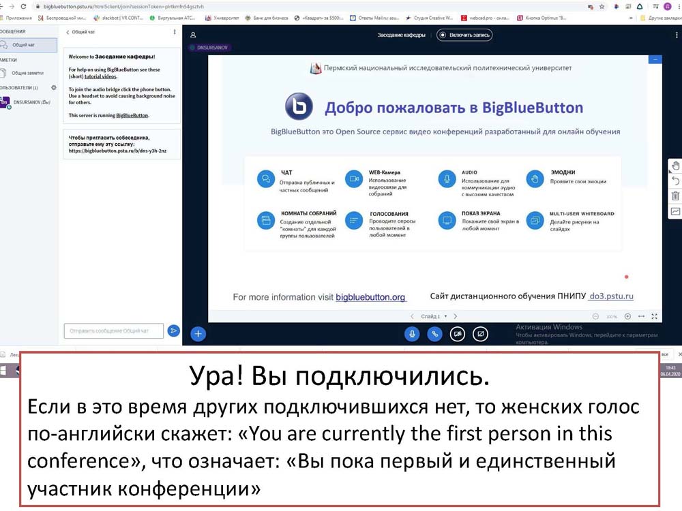This screenshot has height=511, width=682.
Task: Open bigbluebutton.org link on the slide
Action: (x=370, y=297)
